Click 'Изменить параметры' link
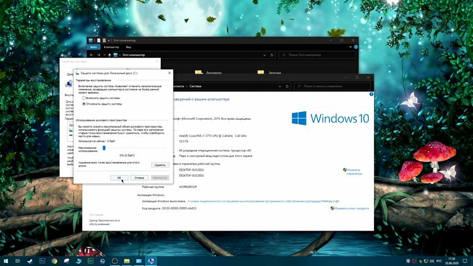Viewport: 473px width, 266px height. coord(353,172)
